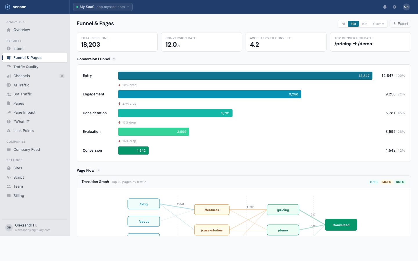
Task: Toggle the BOFU filter on the Transition Graph
Action: (x=400, y=182)
